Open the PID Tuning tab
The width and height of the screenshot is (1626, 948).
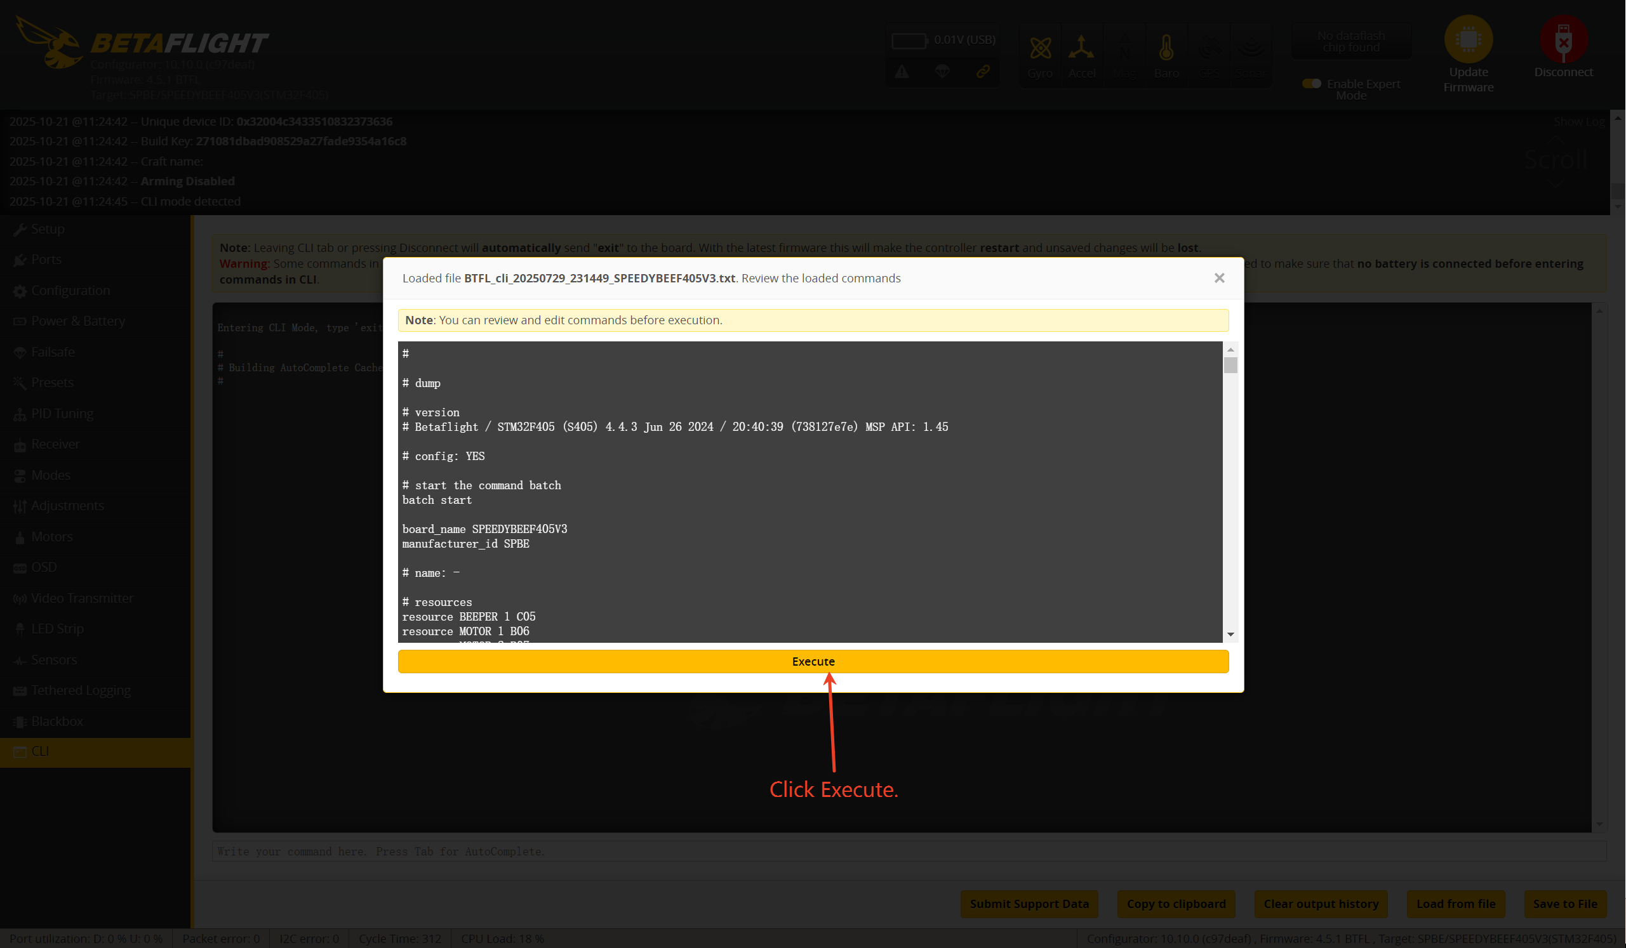click(62, 413)
